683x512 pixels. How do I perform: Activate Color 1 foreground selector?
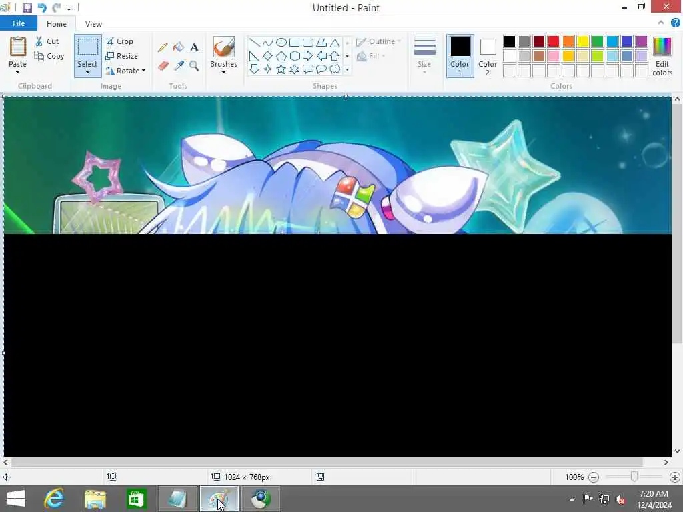click(x=460, y=56)
